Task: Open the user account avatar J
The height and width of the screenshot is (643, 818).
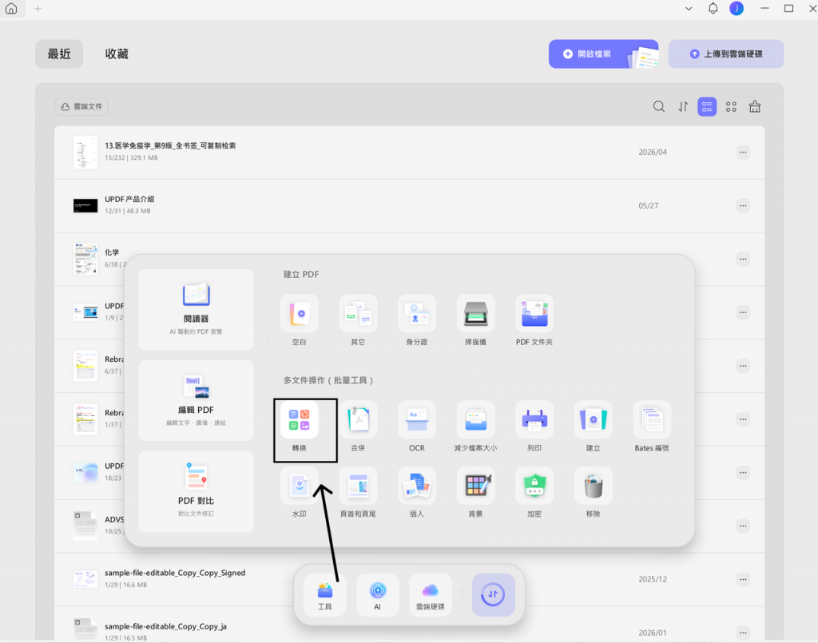Action: 737,8
